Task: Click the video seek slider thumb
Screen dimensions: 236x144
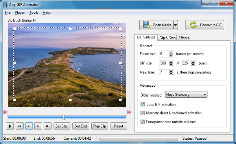Action: (x=64, y=117)
